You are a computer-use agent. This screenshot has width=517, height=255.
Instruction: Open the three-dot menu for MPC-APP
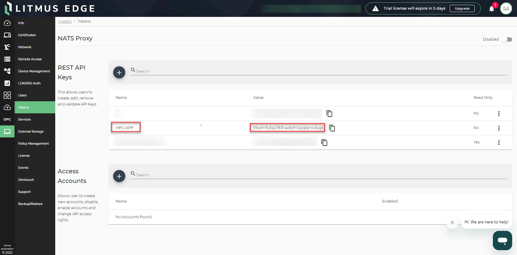[x=499, y=128]
